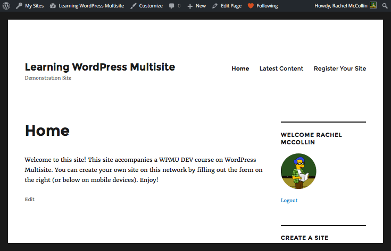This screenshot has height=251, width=391.
Task: Open Register Your Site navigation item
Action: click(x=340, y=68)
